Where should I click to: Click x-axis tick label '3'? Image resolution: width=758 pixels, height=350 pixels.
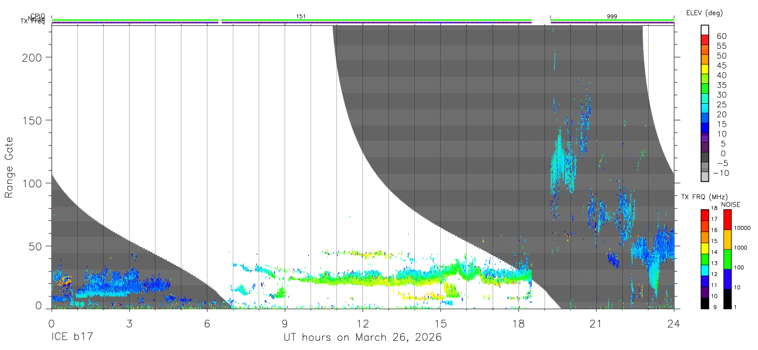129,323
